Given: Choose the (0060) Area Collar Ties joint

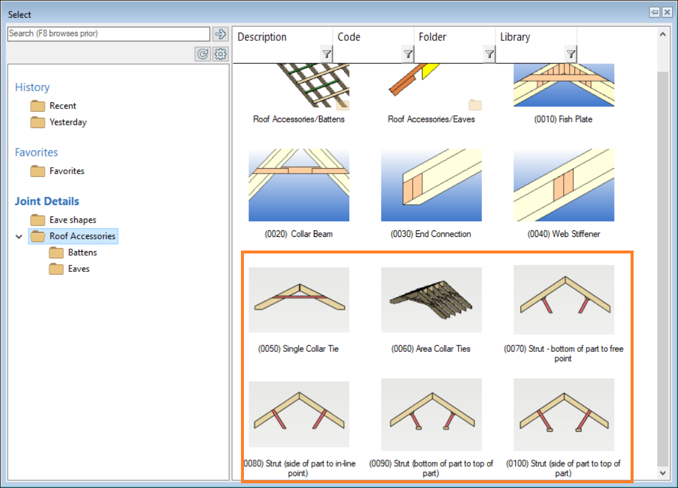Looking at the screenshot, I should (431, 300).
